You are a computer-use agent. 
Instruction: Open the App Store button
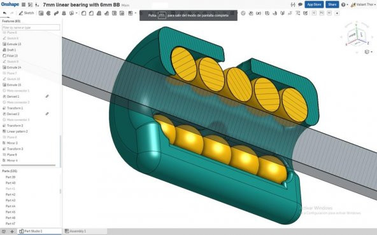click(x=314, y=4)
